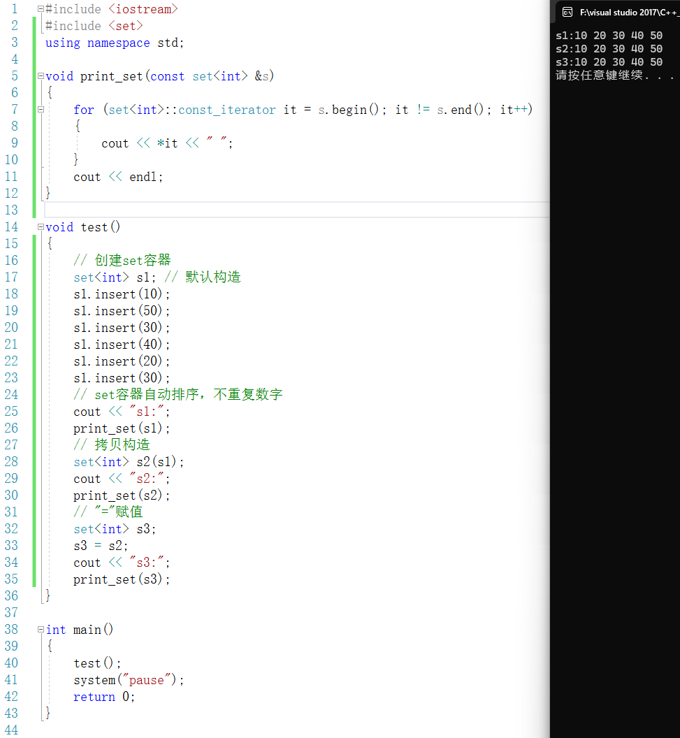This screenshot has height=738, width=680.
Task: Click console output line 's2:10 20 30 40 50'
Action: (x=609, y=49)
